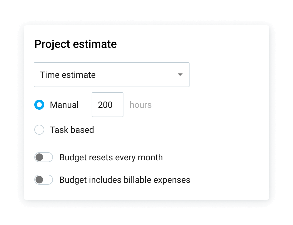293x225 pixels.
Task: Click the Manual label text
Action: (64, 105)
